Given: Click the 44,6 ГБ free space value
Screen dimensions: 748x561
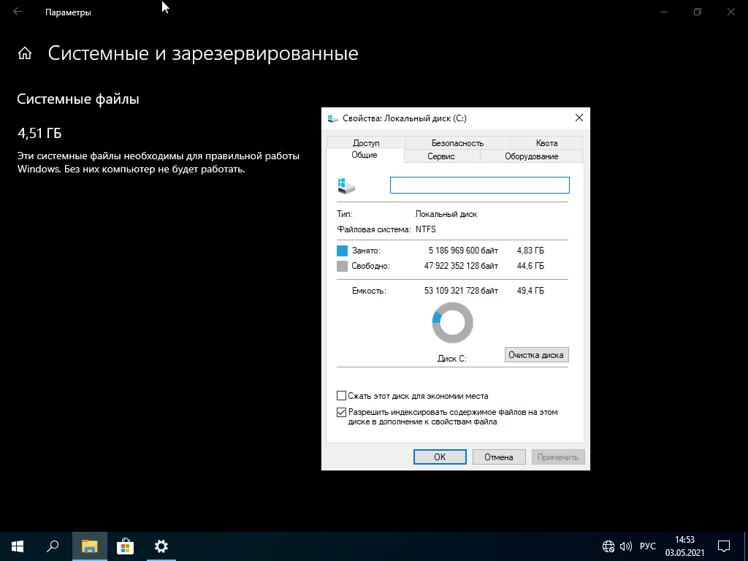Looking at the screenshot, I should tap(530, 266).
